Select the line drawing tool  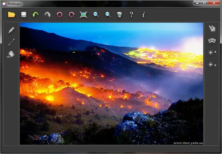click(11, 42)
